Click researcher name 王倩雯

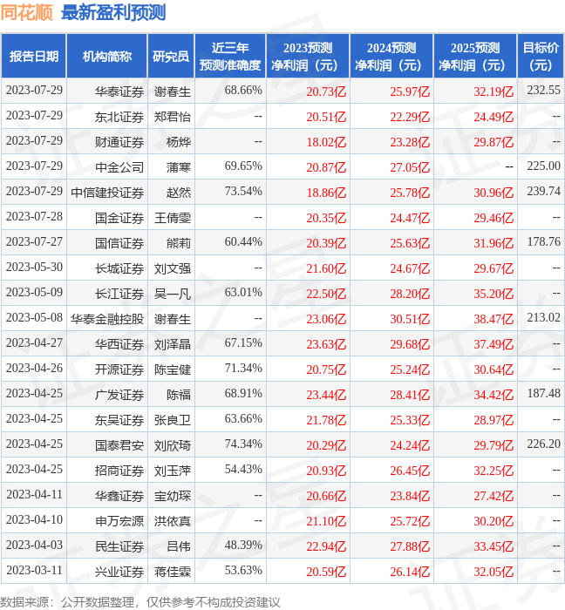pyautogui.click(x=173, y=218)
